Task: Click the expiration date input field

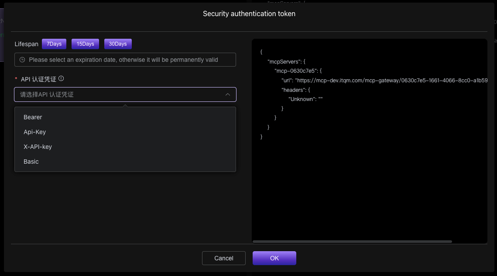Action: pos(125,60)
